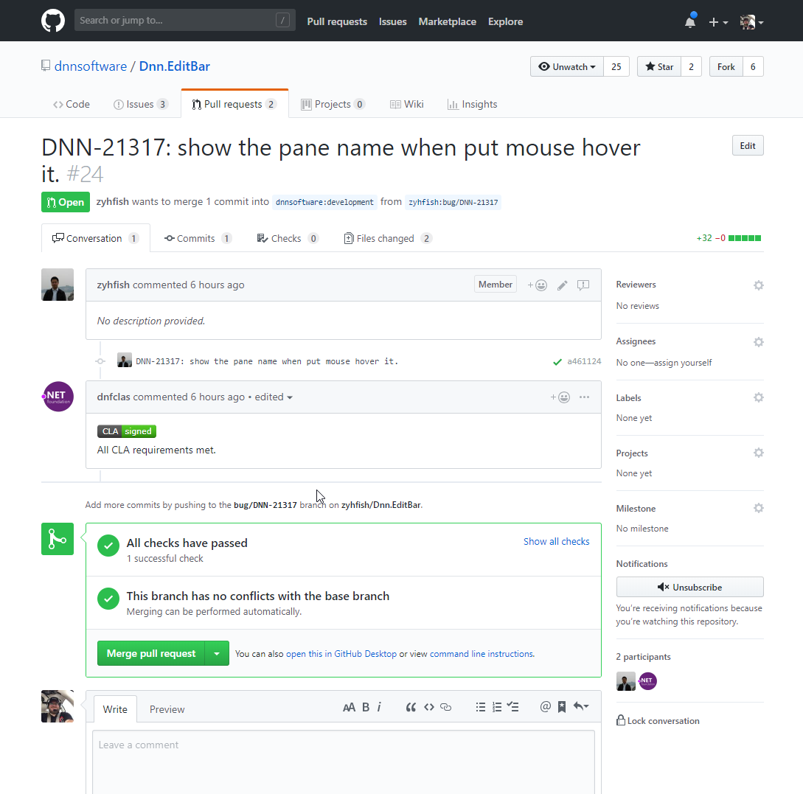The width and height of the screenshot is (803, 794).
Task: Open the Reviewers gear settings
Action: tap(759, 285)
